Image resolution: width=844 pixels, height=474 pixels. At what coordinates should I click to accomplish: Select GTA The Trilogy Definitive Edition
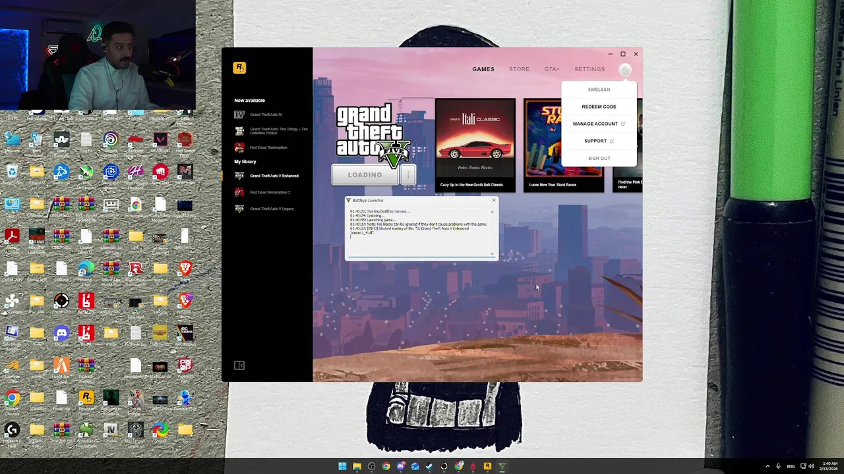coord(271,131)
